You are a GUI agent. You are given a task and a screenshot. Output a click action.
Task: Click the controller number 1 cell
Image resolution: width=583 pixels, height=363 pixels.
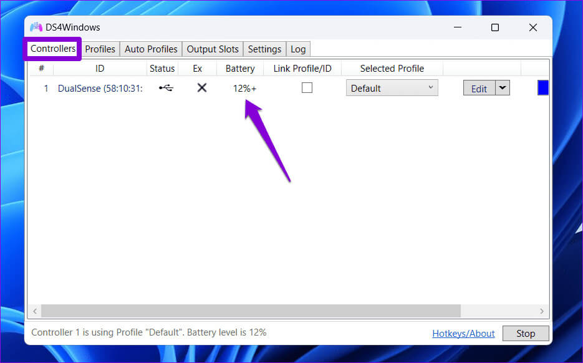pos(46,89)
